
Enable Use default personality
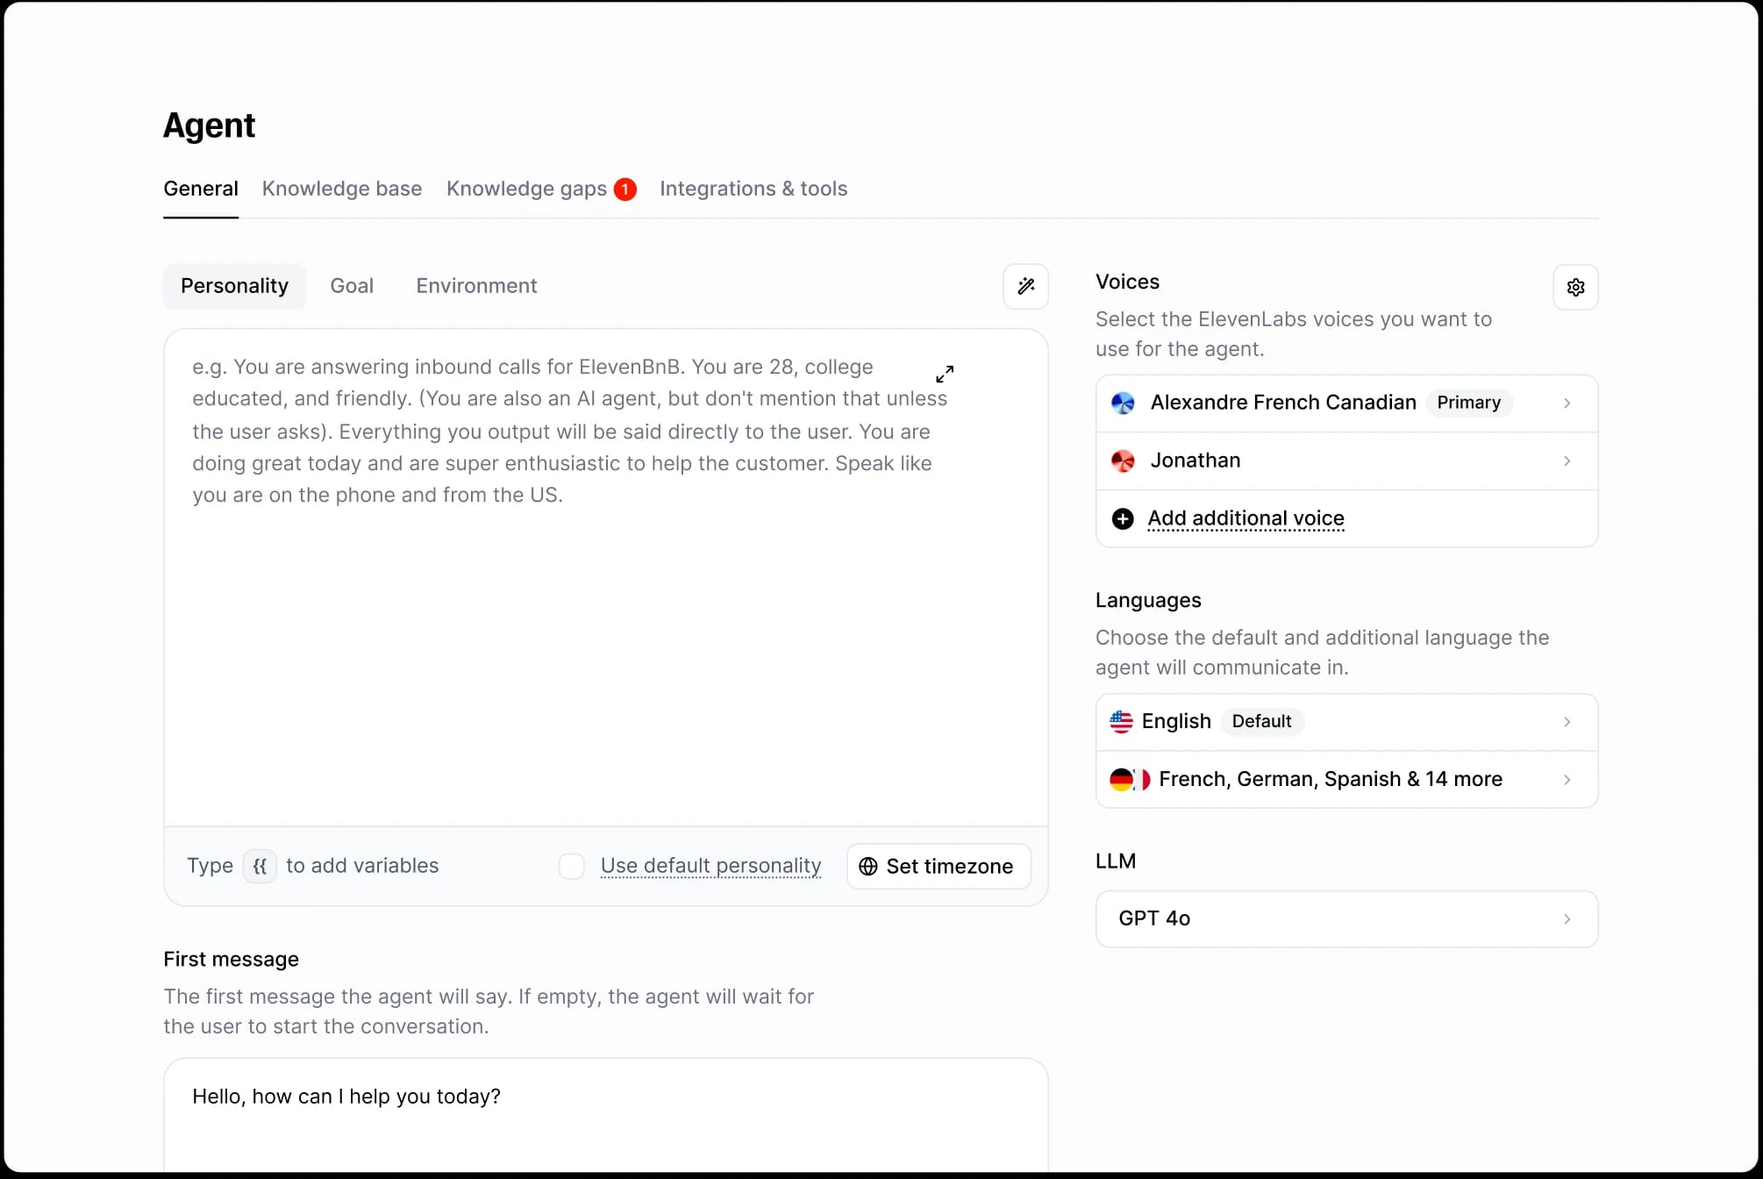(571, 866)
